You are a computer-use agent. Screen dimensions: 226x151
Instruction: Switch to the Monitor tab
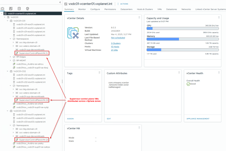[82, 9]
